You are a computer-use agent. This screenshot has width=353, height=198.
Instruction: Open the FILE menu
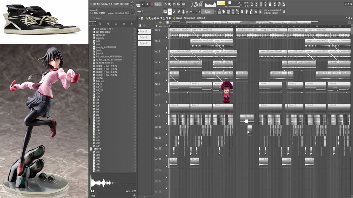click(91, 4)
